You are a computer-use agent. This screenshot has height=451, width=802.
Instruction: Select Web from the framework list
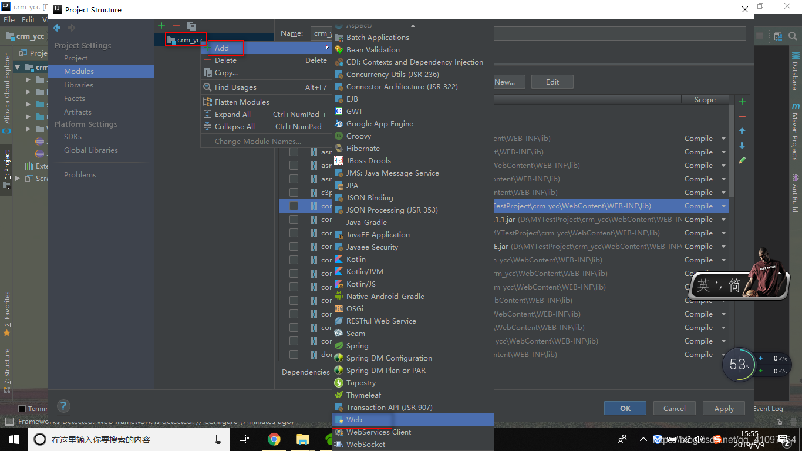pos(413,420)
